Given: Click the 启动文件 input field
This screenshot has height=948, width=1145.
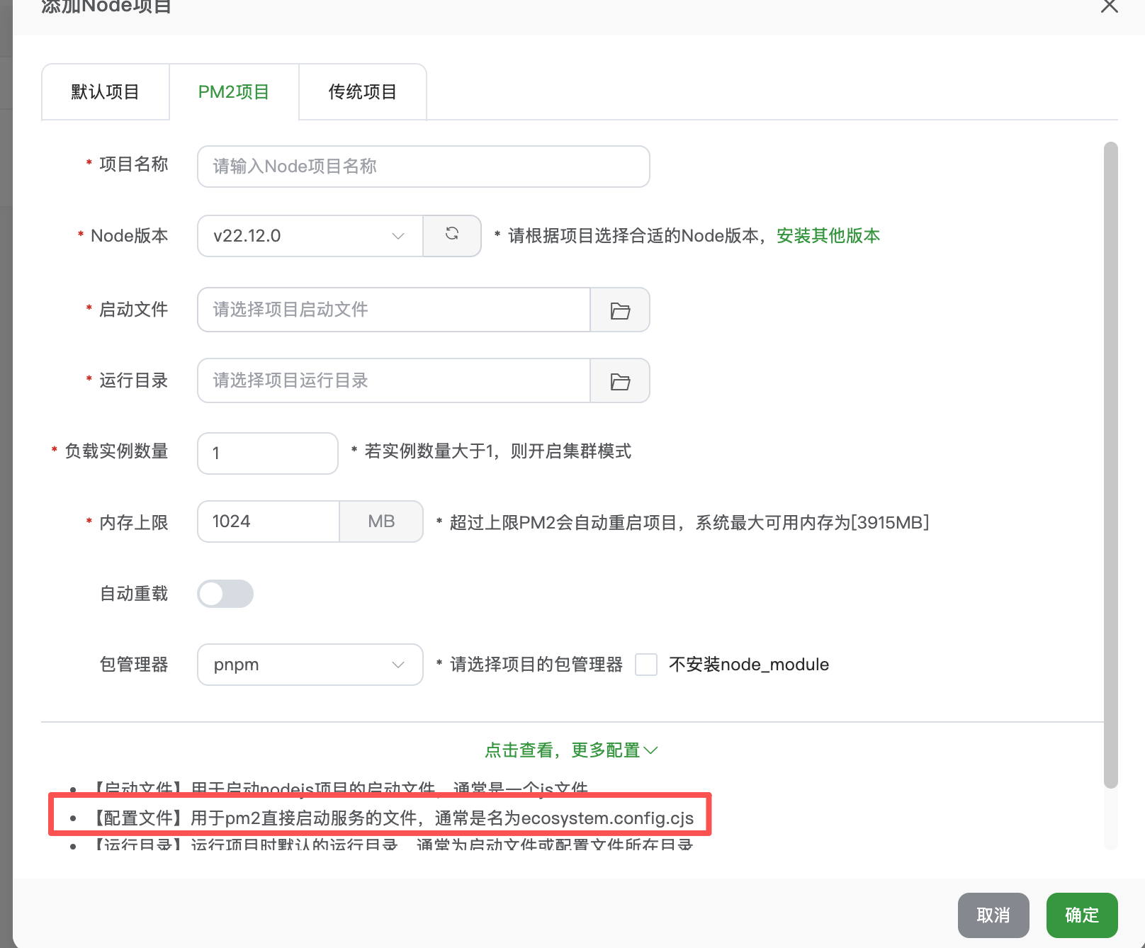Looking at the screenshot, I should pos(393,310).
